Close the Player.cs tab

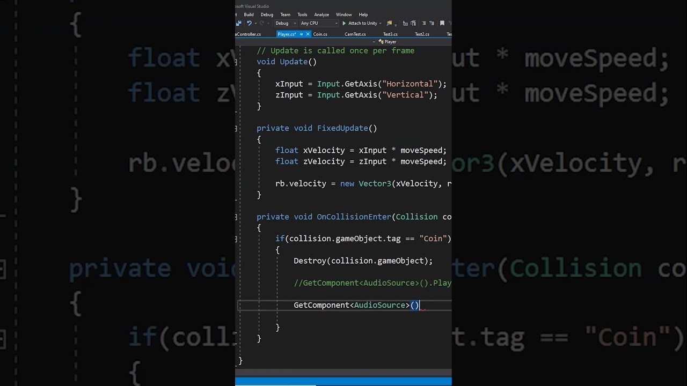pos(308,34)
